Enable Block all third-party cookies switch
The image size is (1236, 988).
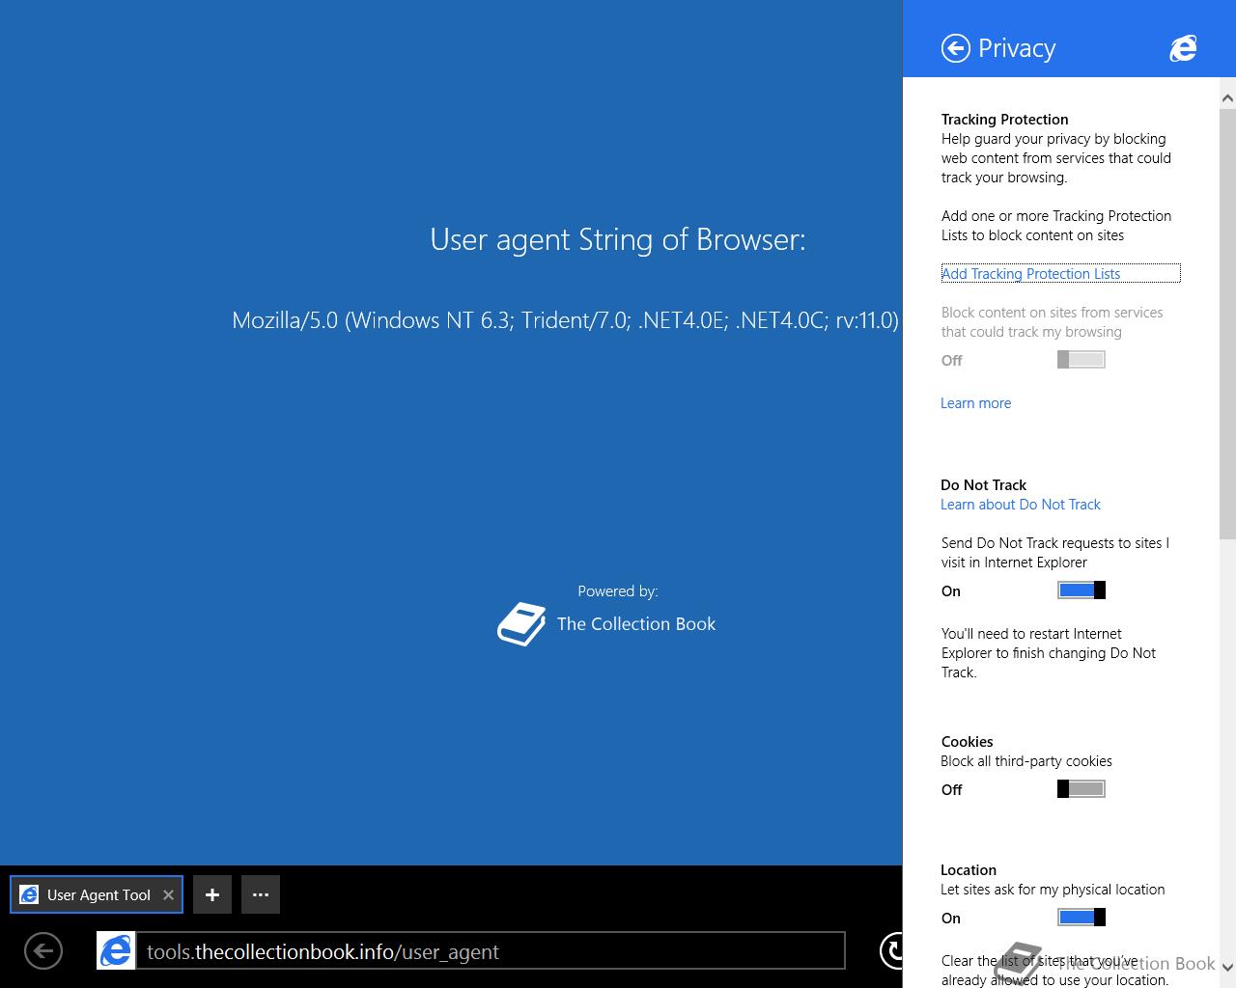(x=1081, y=788)
